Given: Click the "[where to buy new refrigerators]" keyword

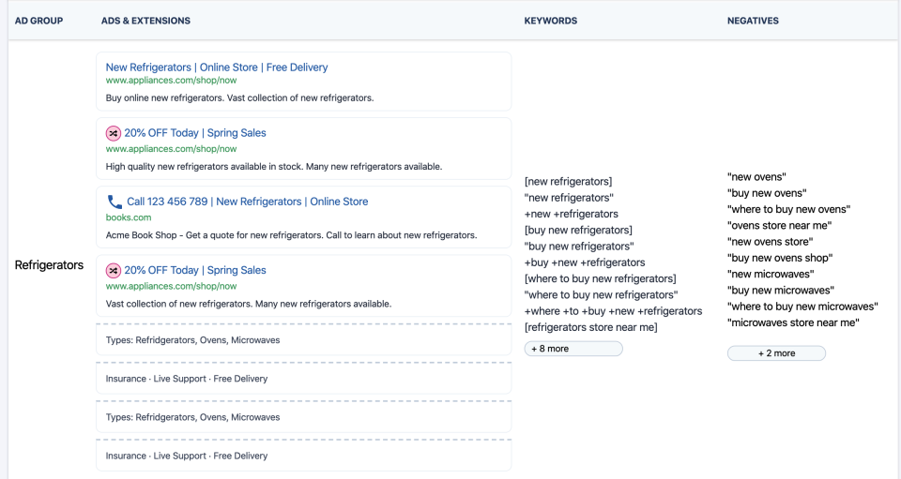Looking at the screenshot, I should [600, 279].
